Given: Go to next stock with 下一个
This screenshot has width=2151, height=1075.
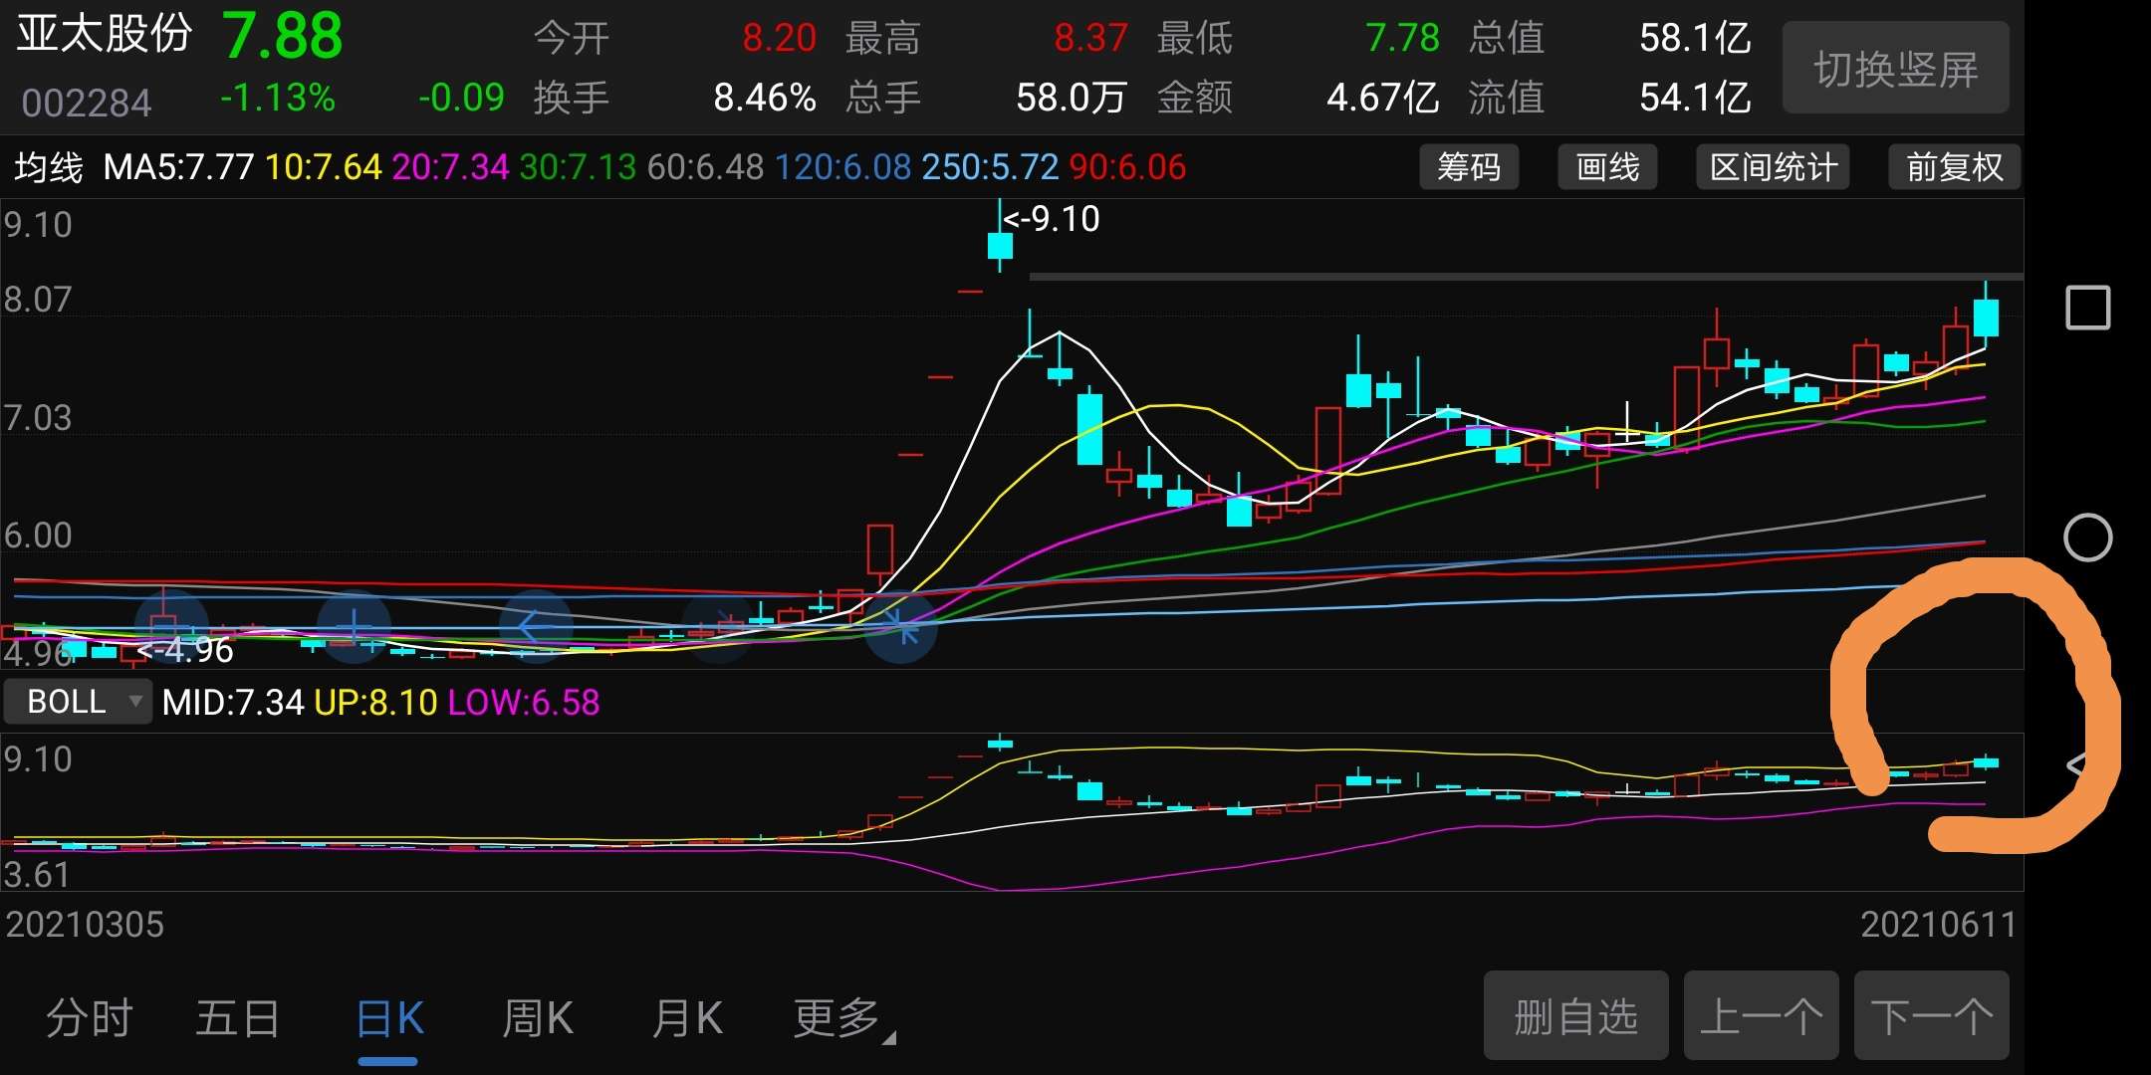Looking at the screenshot, I should coord(1931,1015).
